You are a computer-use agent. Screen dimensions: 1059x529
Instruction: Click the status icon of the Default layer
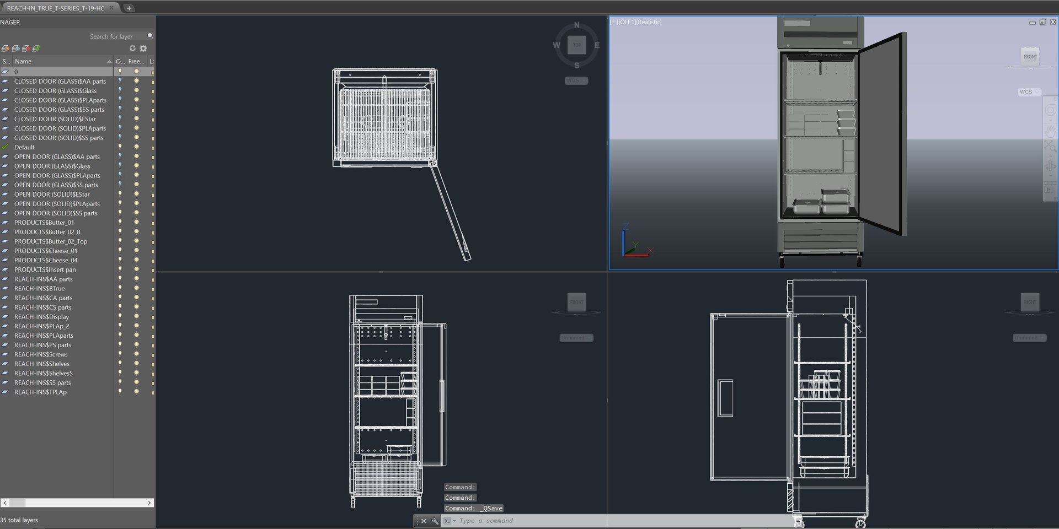click(6, 147)
